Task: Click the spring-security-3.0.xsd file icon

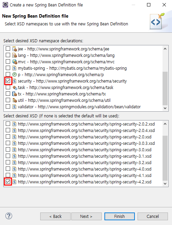Action: (14, 150)
